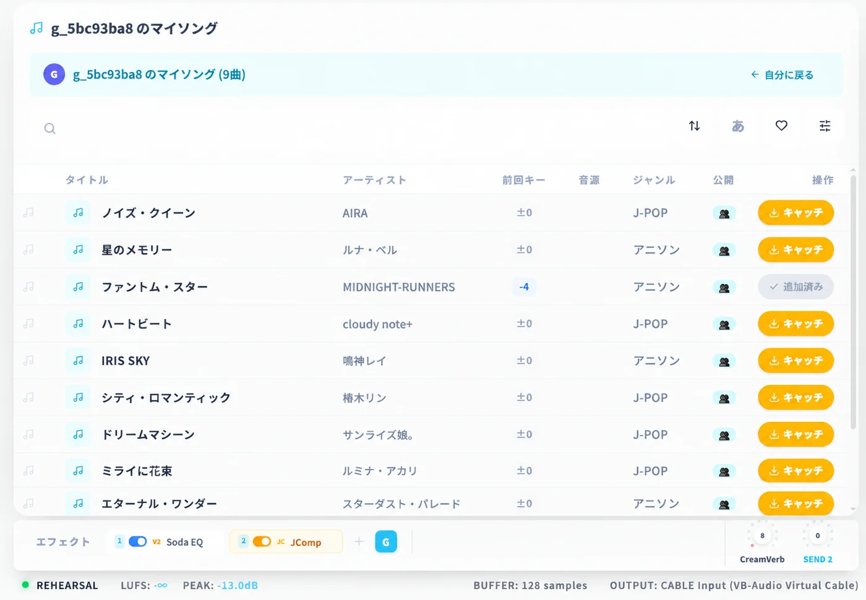Toggle the Soda EQ effect switch

point(137,542)
